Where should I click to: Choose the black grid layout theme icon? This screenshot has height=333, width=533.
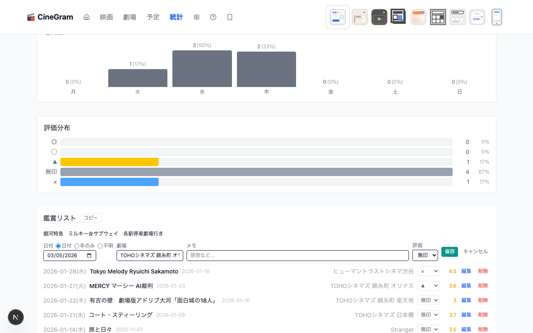point(438,17)
